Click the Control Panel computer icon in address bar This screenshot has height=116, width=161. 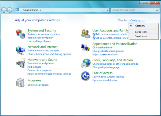click(17, 10)
